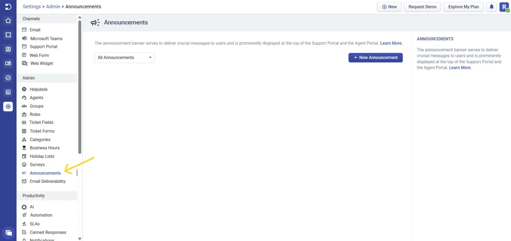Click the sidebar scrollbar thumb
Image resolution: width=511 pixels, height=241 pixels.
coord(80,87)
